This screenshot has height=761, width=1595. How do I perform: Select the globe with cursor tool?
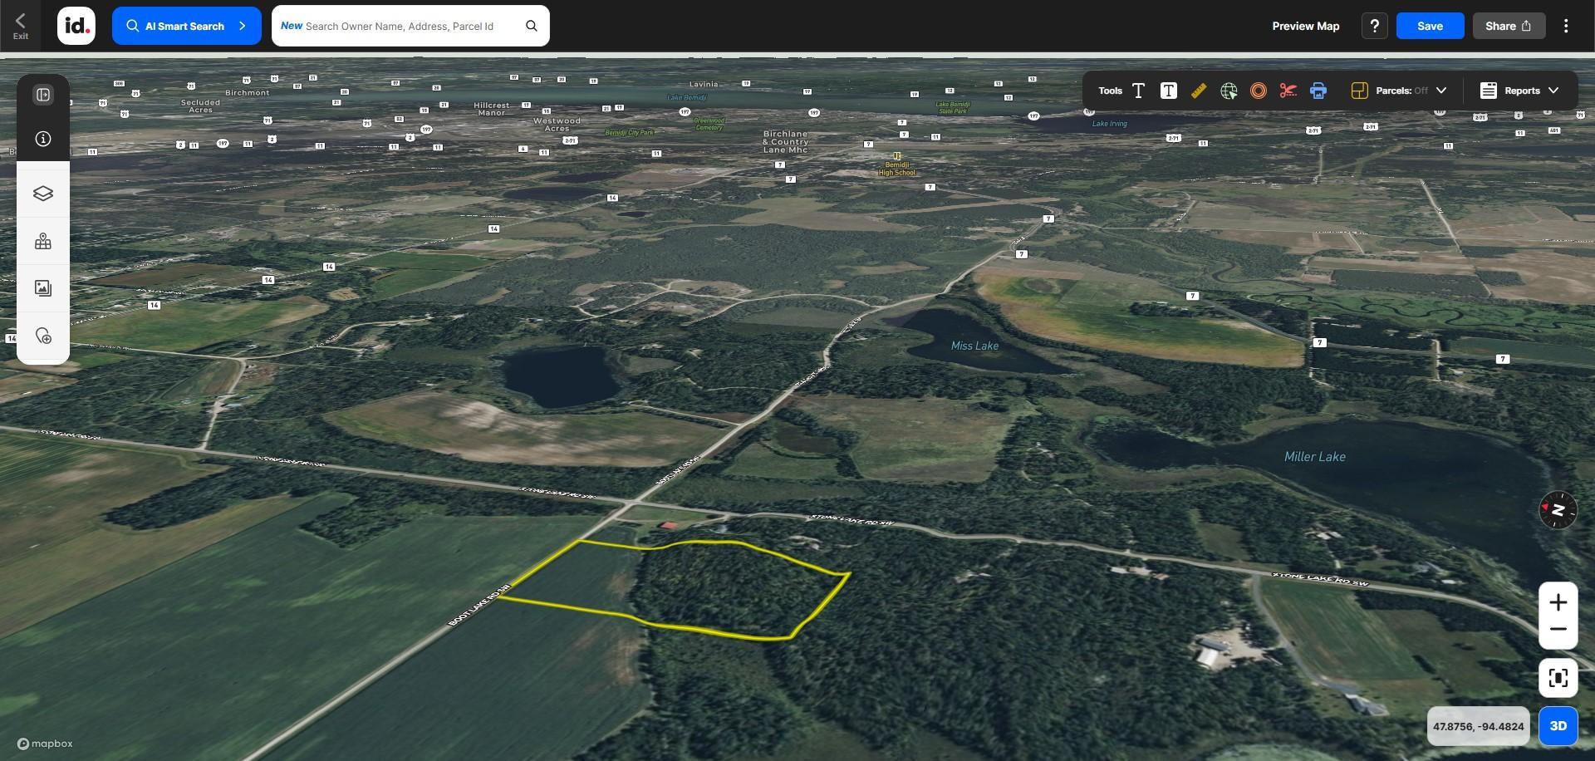point(1228,91)
